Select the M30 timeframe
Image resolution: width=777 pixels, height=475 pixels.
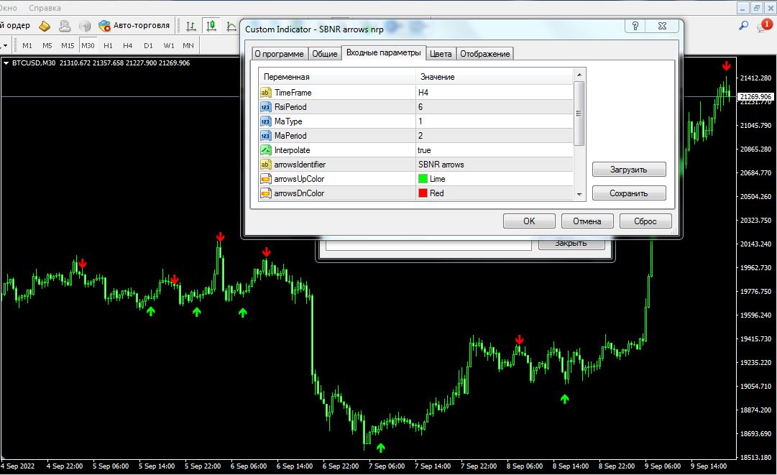pos(88,45)
